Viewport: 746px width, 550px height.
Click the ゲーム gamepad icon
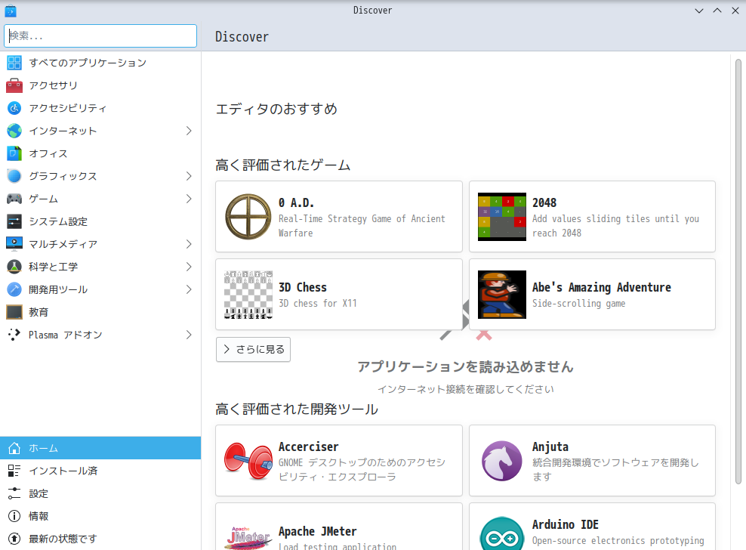pos(14,199)
